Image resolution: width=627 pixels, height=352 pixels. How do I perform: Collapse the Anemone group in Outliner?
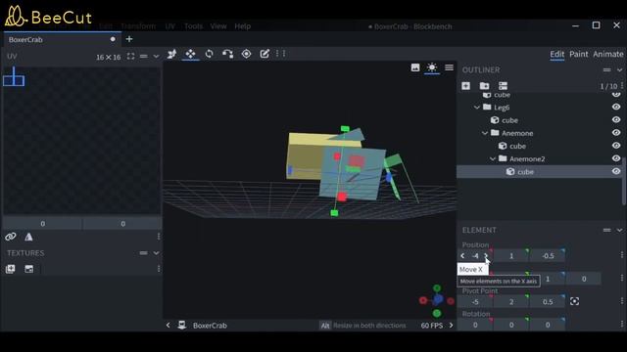tap(485, 133)
